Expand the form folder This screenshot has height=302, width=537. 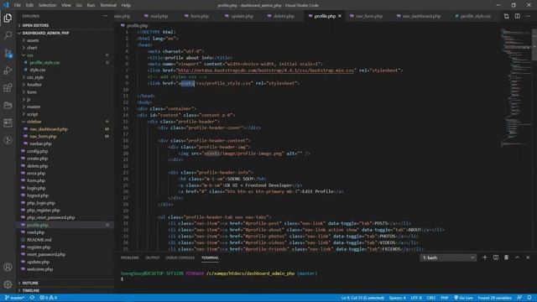32,92
